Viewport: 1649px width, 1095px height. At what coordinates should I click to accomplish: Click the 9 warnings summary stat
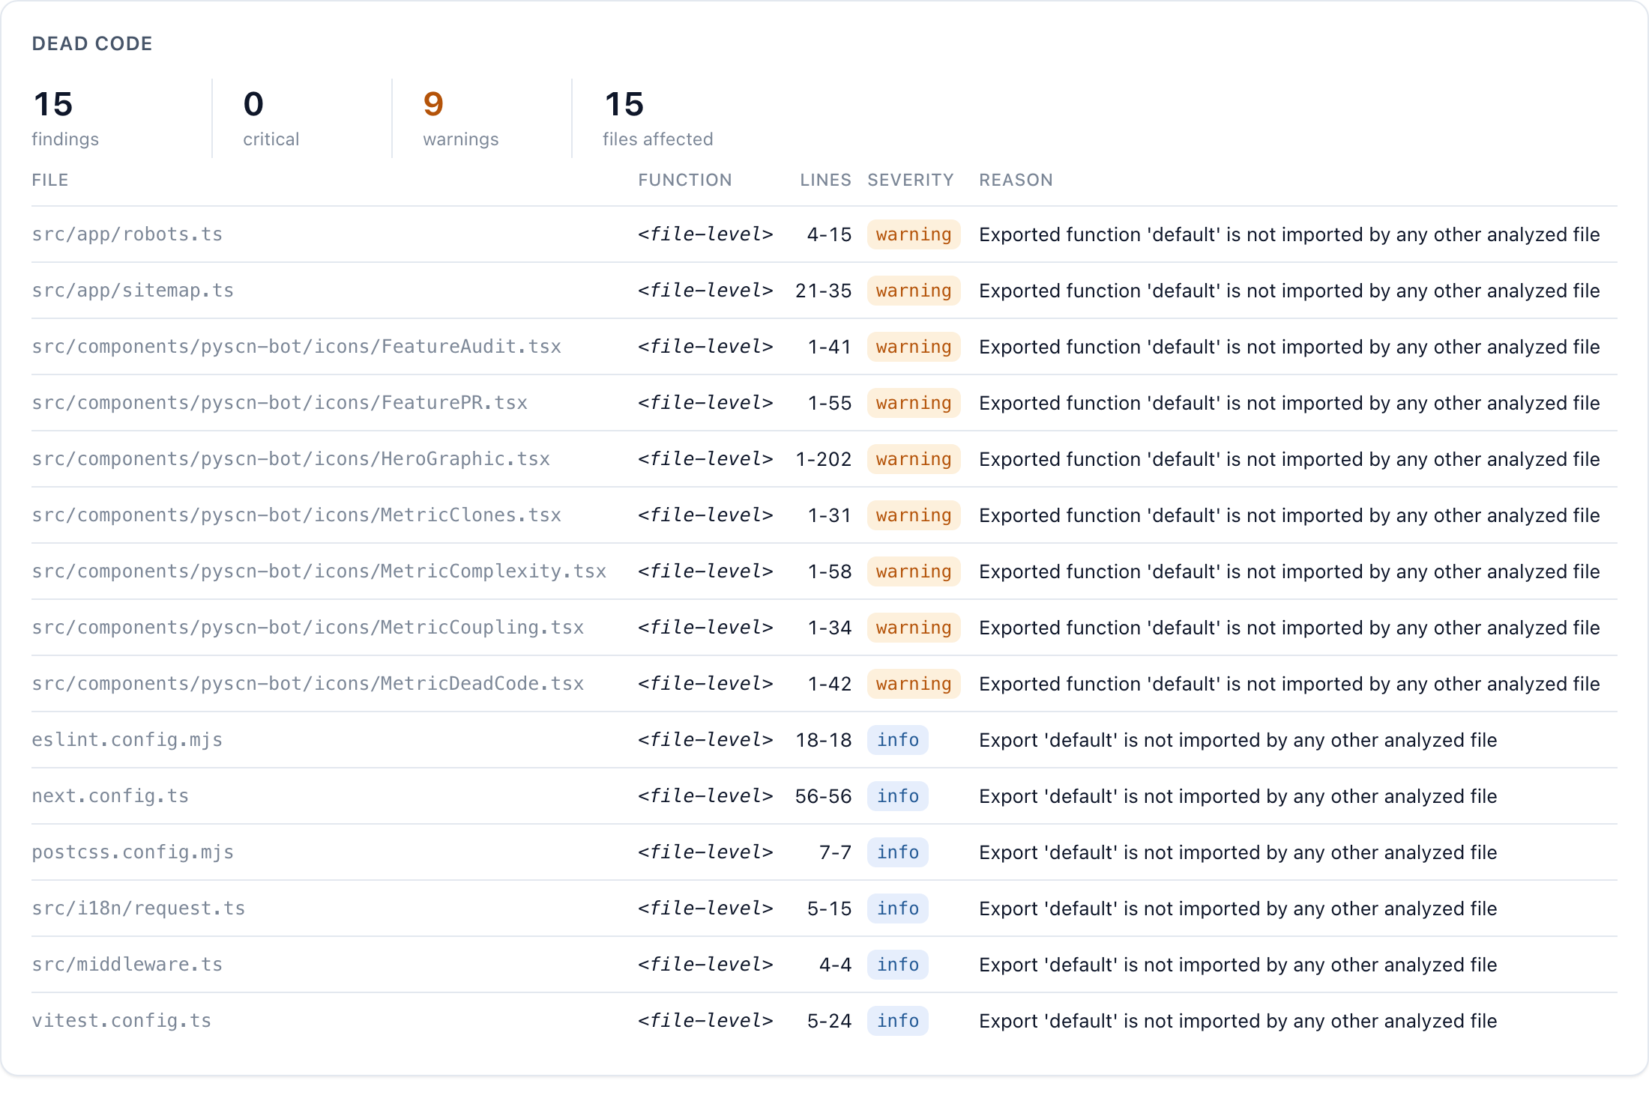(460, 118)
